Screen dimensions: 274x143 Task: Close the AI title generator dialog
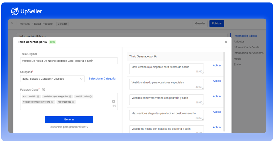pyautogui.click(x=226, y=42)
